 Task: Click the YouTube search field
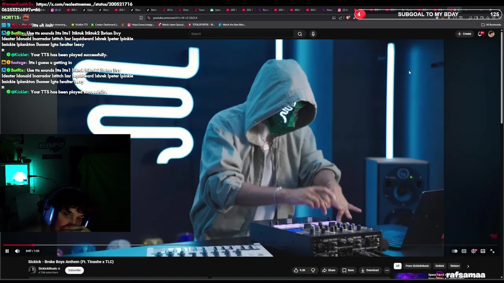click(241, 34)
